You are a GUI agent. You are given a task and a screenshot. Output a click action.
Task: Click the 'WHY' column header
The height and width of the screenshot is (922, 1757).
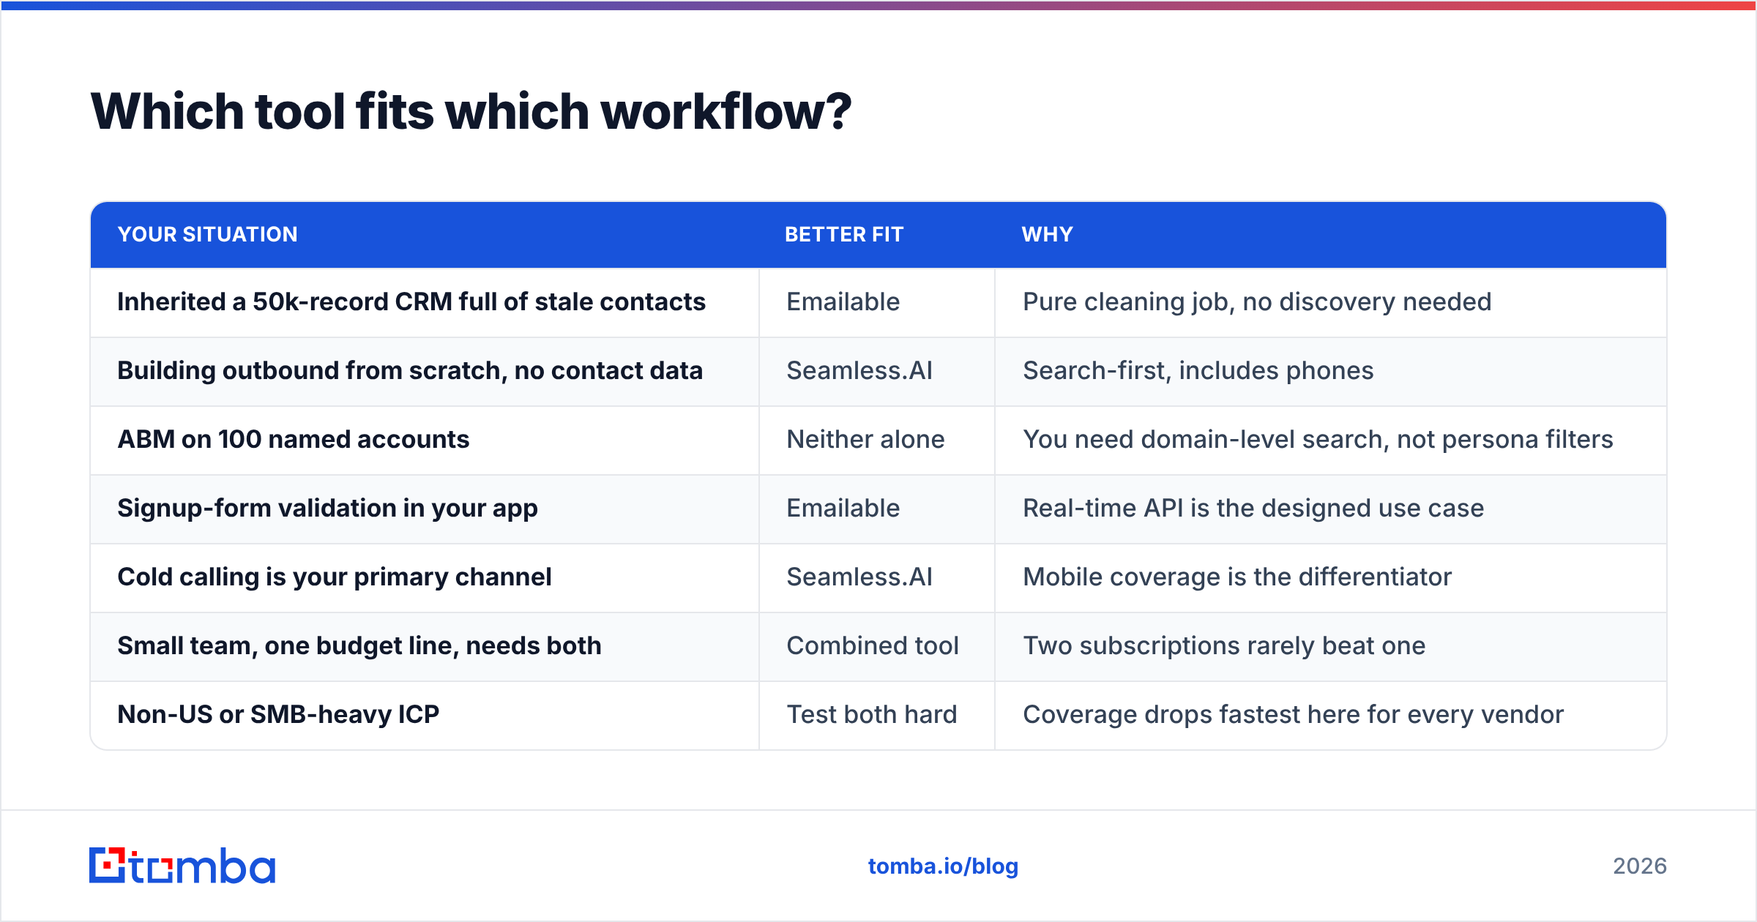click(x=1048, y=234)
